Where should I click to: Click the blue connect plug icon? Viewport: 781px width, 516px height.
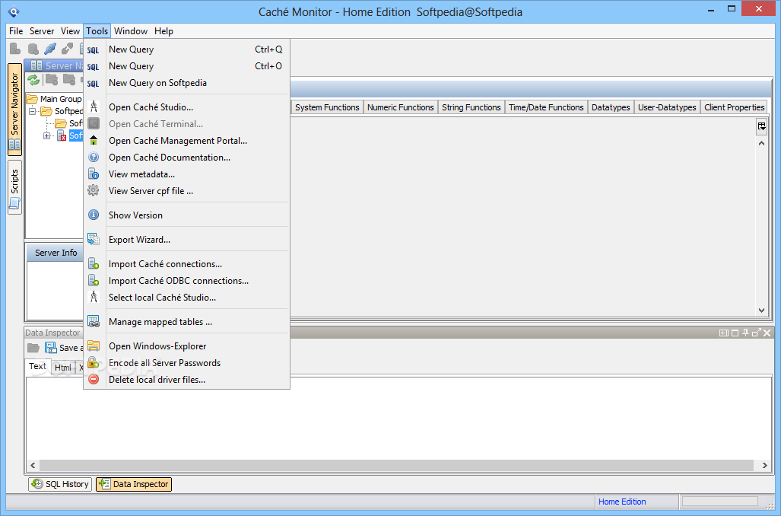pos(49,49)
